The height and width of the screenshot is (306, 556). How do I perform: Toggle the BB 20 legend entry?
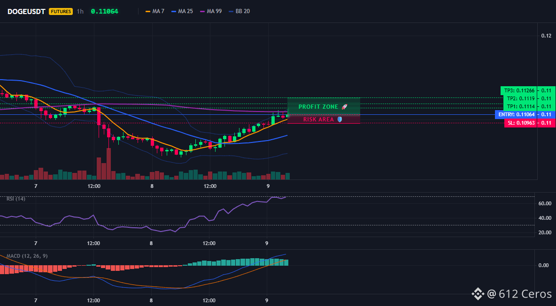pyautogui.click(x=239, y=11)
